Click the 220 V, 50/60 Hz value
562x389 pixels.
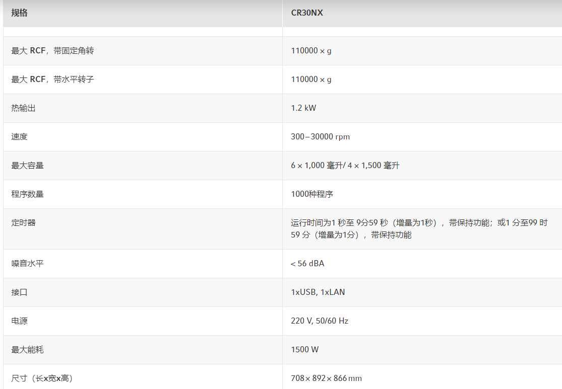tap(320, 321)
